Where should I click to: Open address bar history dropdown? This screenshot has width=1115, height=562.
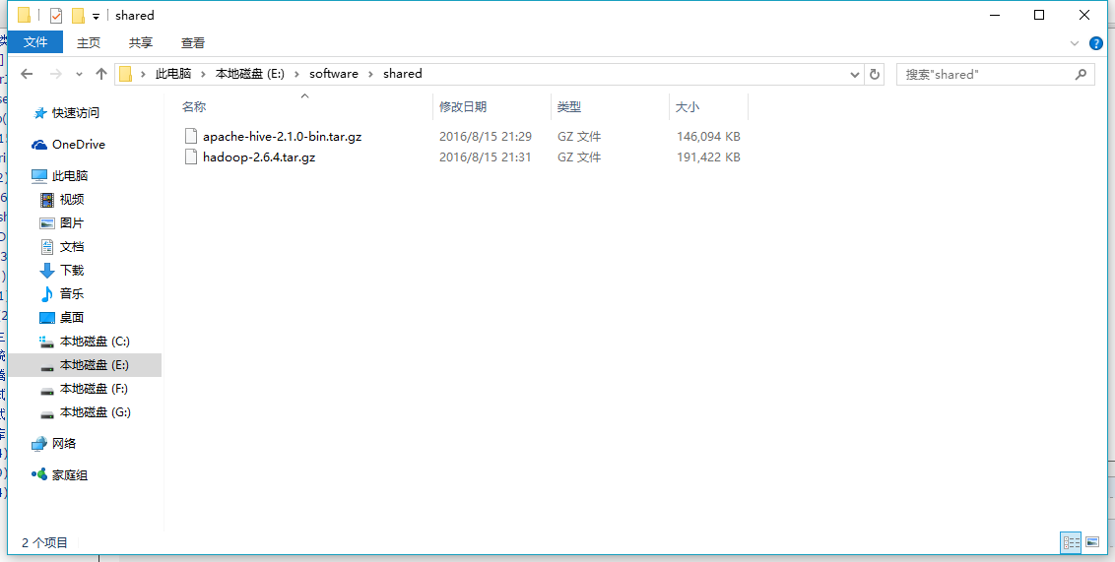point(855,74)
